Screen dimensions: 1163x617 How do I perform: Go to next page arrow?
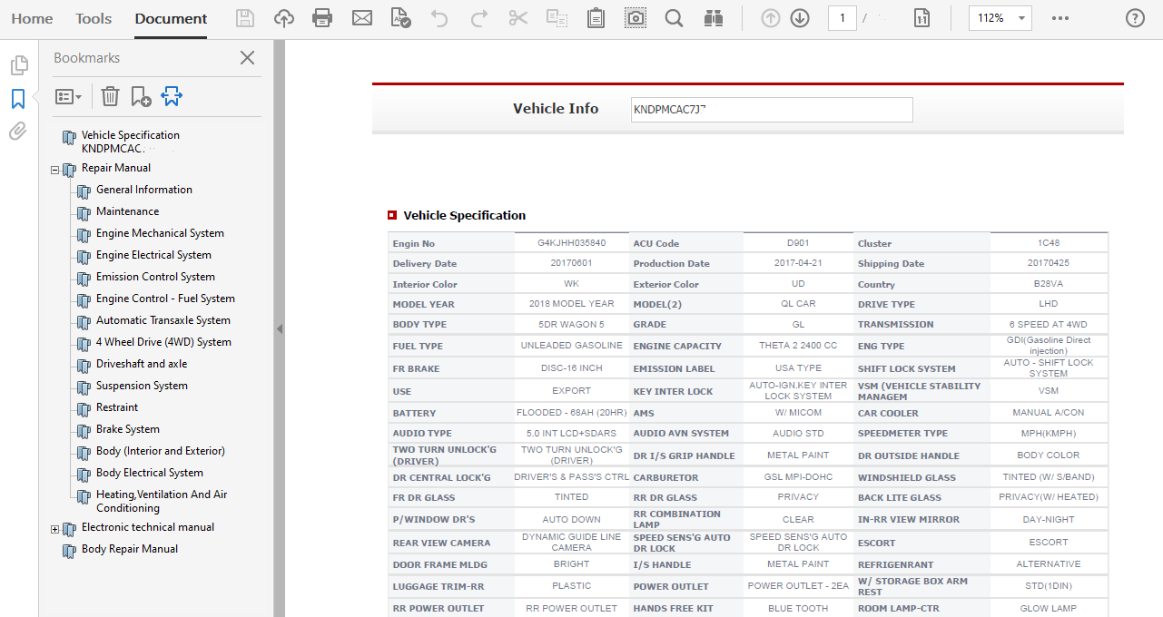point(800,18)
